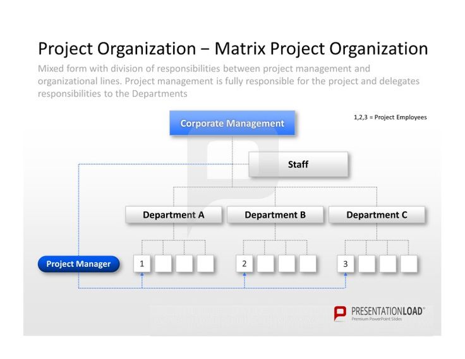Click the '1,2,3 = Project Employees' legend
465x359 pixels.
click(390, 117)
